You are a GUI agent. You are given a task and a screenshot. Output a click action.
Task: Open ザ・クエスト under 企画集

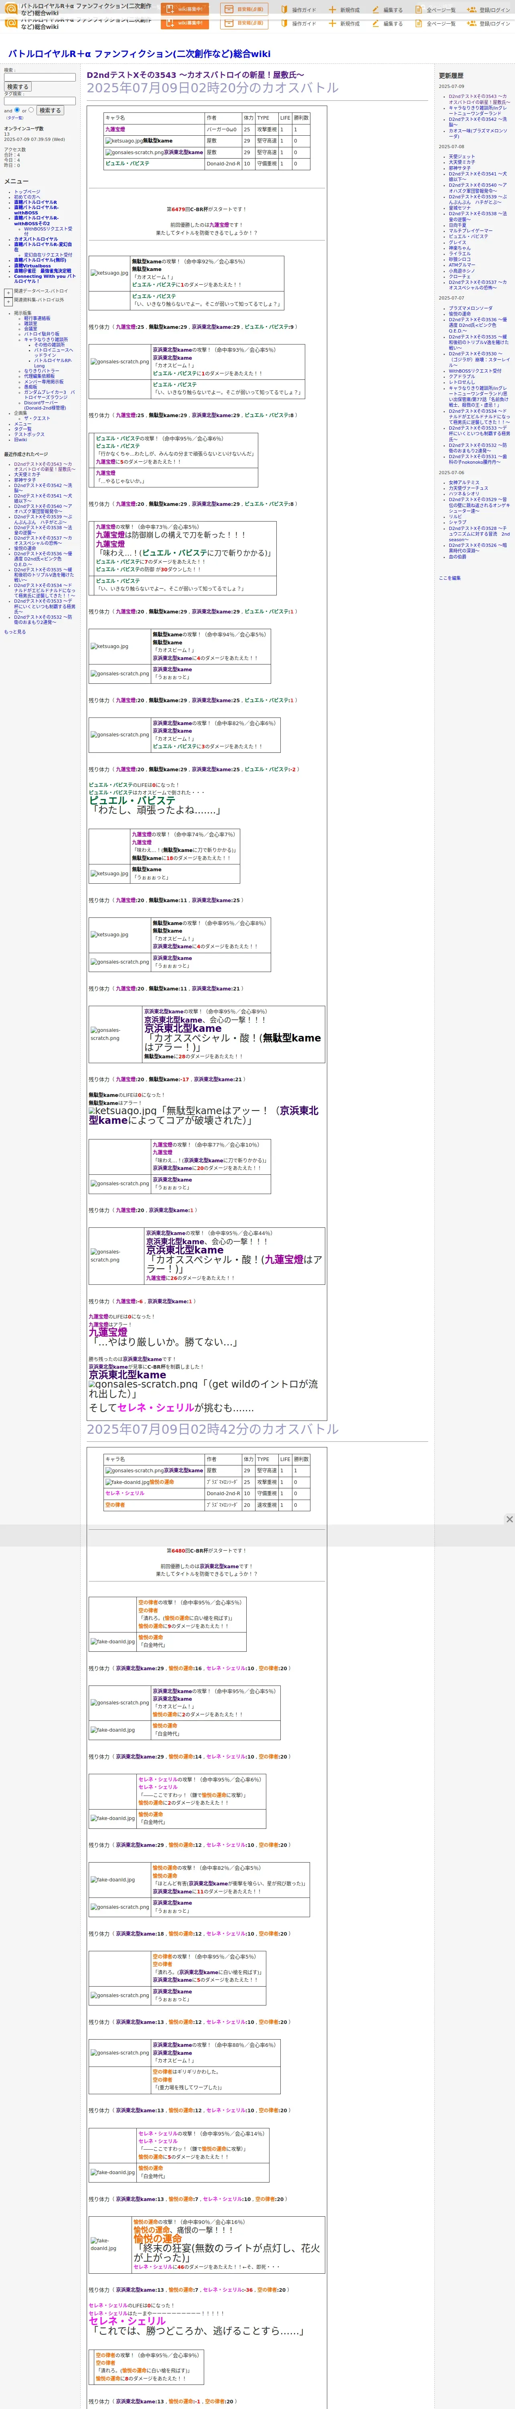[37, 418]
